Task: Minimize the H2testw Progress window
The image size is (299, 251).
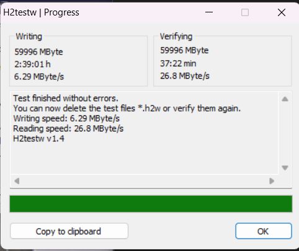Action: pos(209,12)
